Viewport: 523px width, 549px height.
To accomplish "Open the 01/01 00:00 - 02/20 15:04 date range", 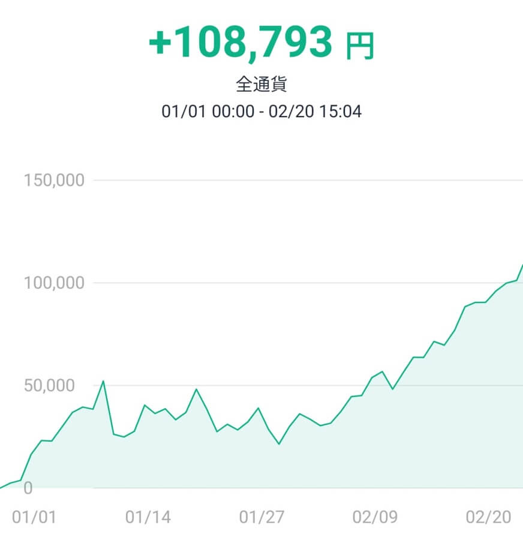I will pyautogui.click(x=261, y=112).
